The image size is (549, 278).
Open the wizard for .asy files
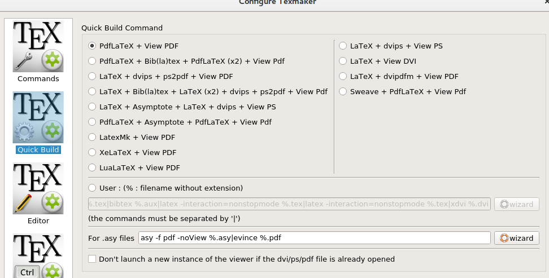click(517, 238)
